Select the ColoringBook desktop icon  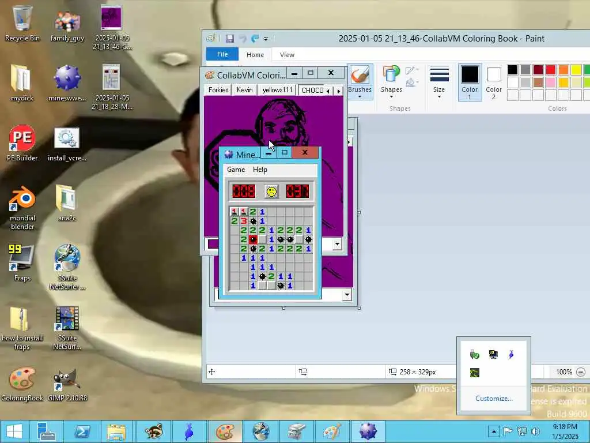tap(22, 384)
